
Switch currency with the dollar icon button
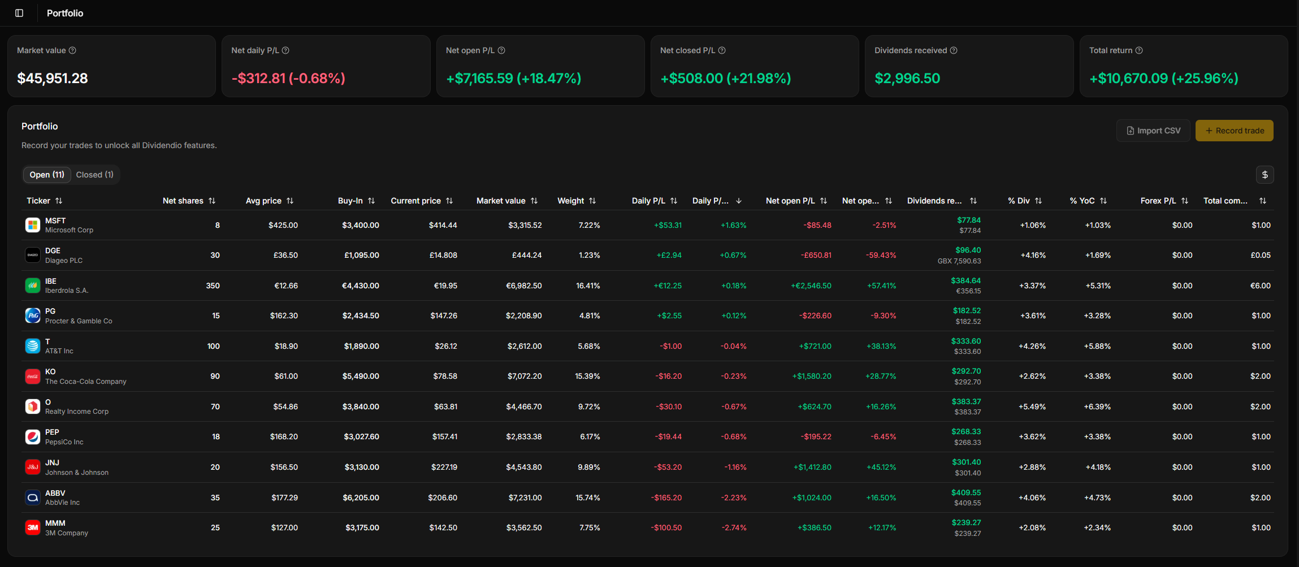point(1265,175)
